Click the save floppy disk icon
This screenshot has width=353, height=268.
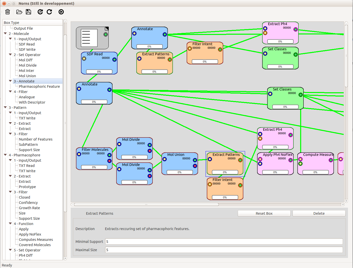point(28,12)
